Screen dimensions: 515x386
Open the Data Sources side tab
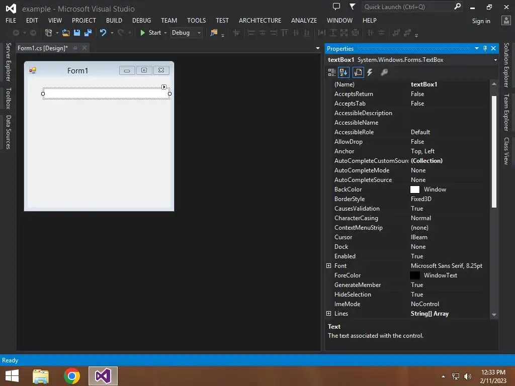8,132
